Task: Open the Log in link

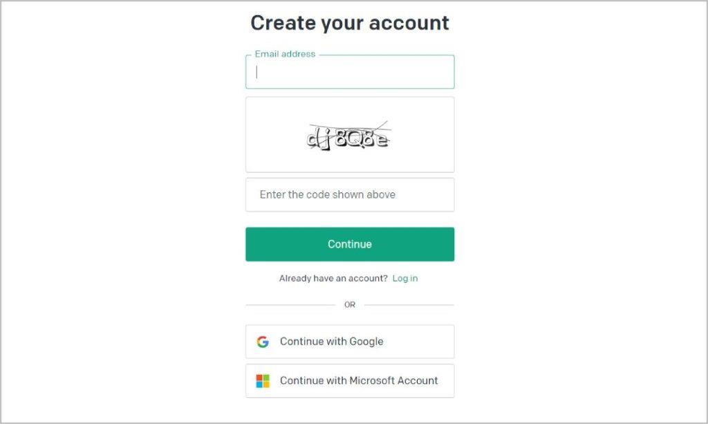Action: point(405,278)
